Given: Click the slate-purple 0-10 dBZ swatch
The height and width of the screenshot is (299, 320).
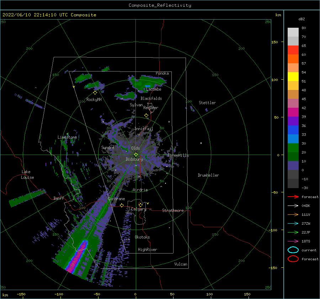Looking at the screenshot, I should pyautogui.click(x=293, y=166).
